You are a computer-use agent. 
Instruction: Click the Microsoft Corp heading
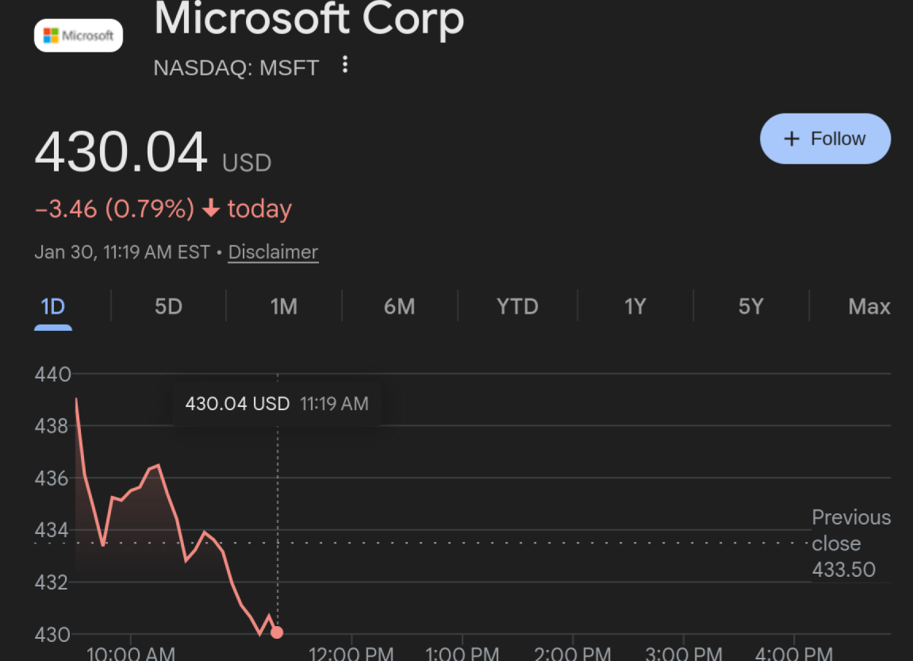pos(309,19)
